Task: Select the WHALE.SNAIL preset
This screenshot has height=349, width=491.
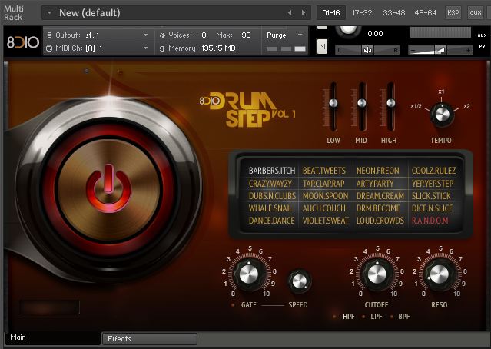Action: coord(270,208)
